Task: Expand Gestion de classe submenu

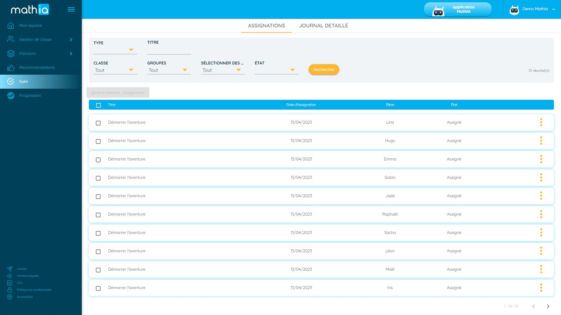Action: point(71,40)
